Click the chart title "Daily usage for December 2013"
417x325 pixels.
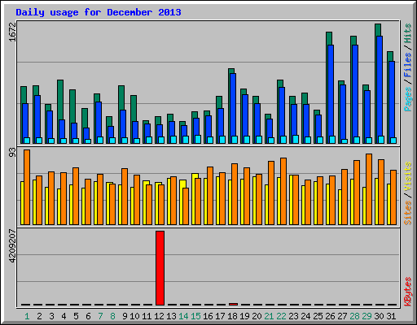99,12
